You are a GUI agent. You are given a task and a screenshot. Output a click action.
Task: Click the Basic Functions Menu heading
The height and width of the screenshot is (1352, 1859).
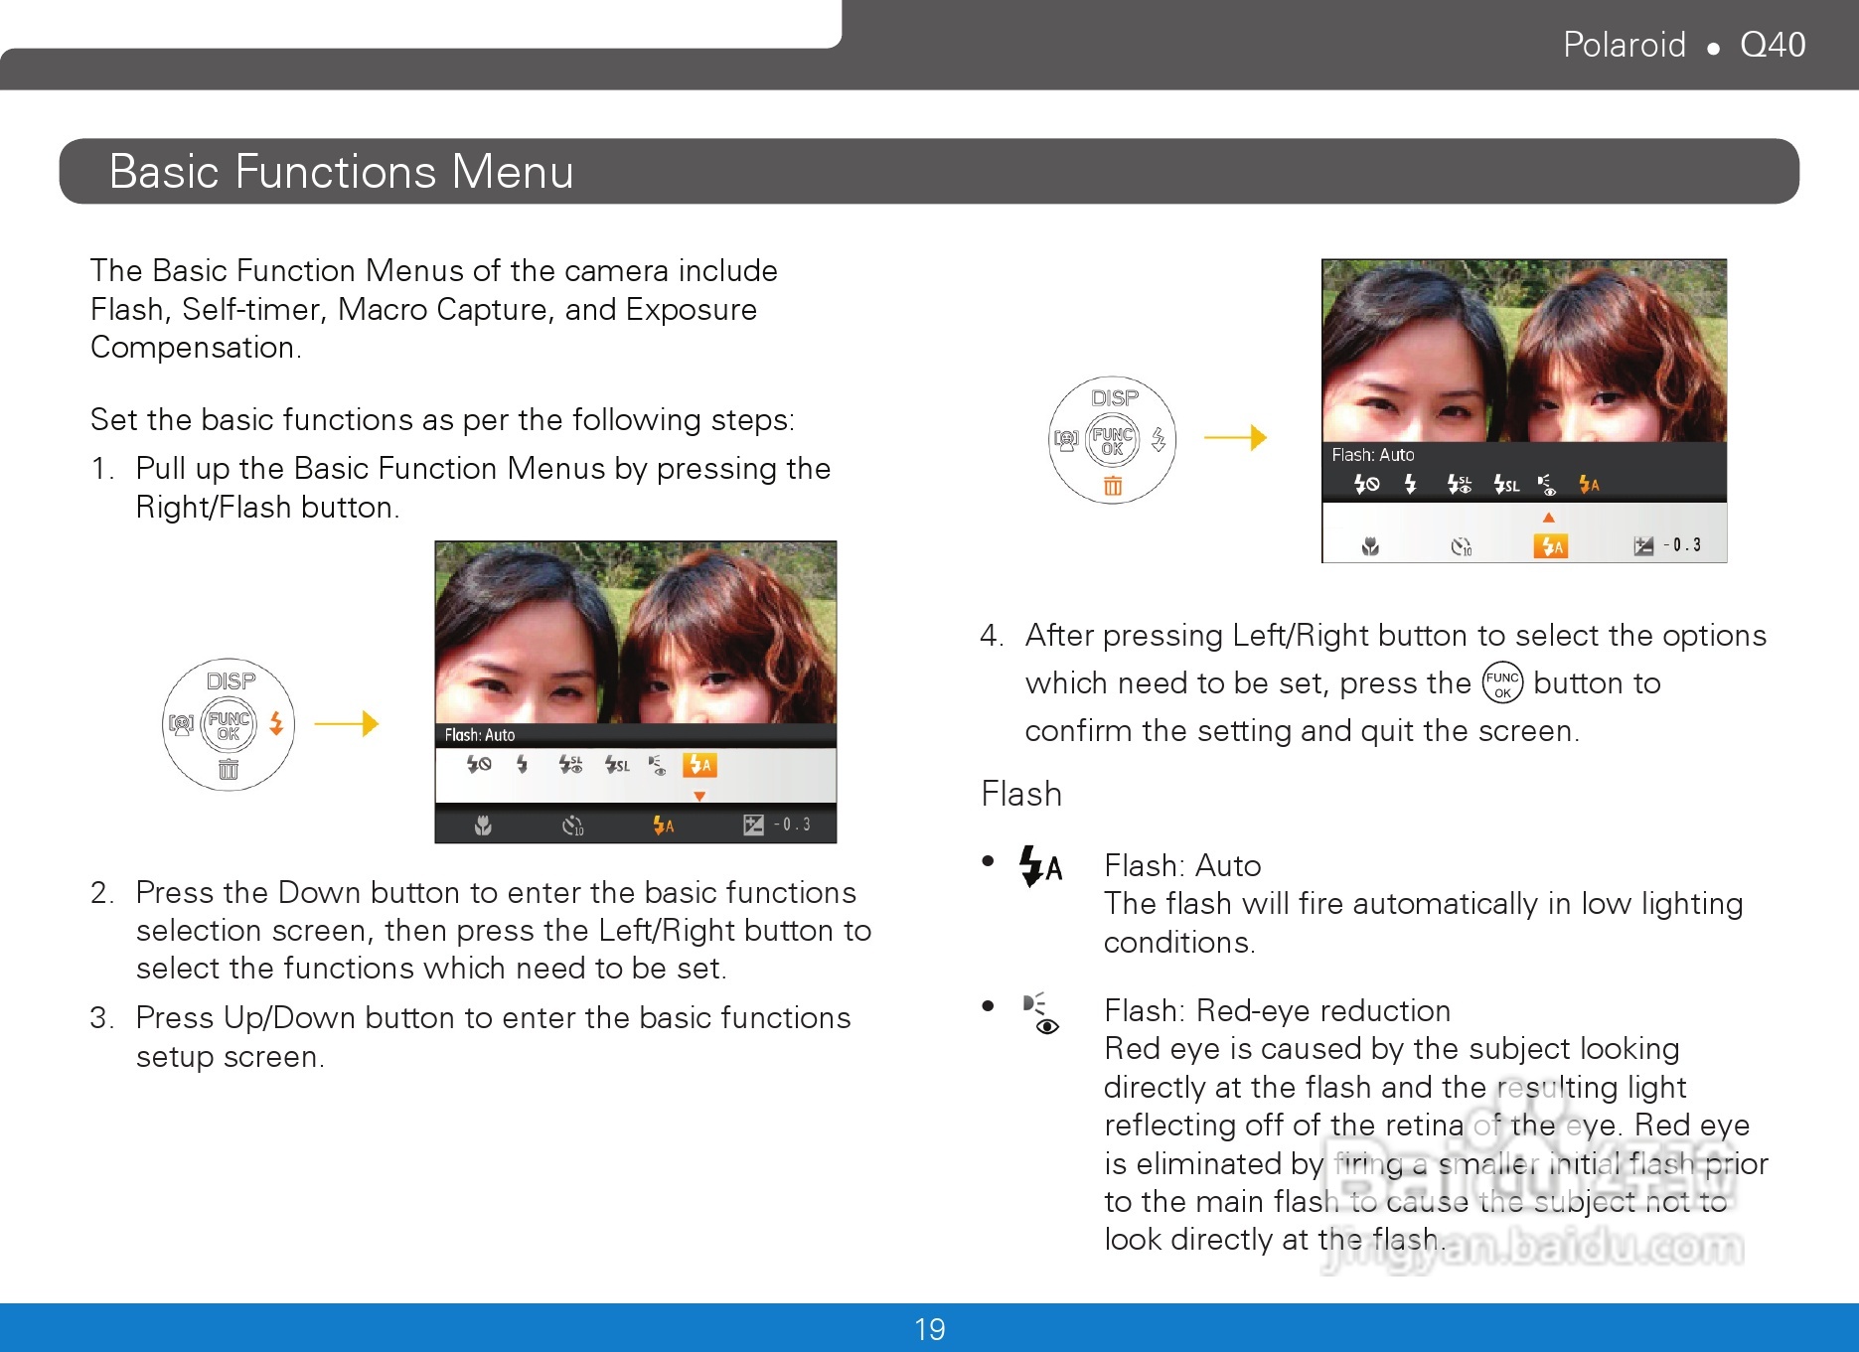pyautogui.click(x=342, y=172)
